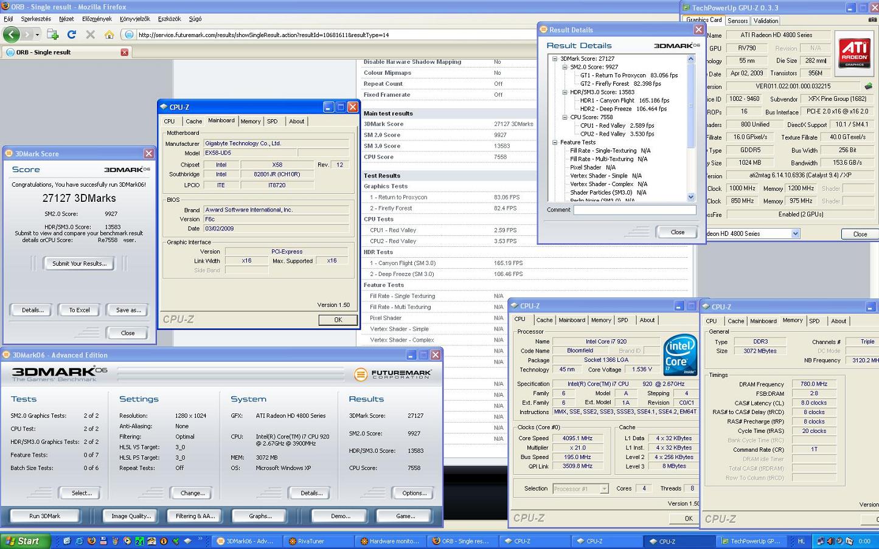
Task: Launch Internet Explorer from quick launch
Action: 79,541
